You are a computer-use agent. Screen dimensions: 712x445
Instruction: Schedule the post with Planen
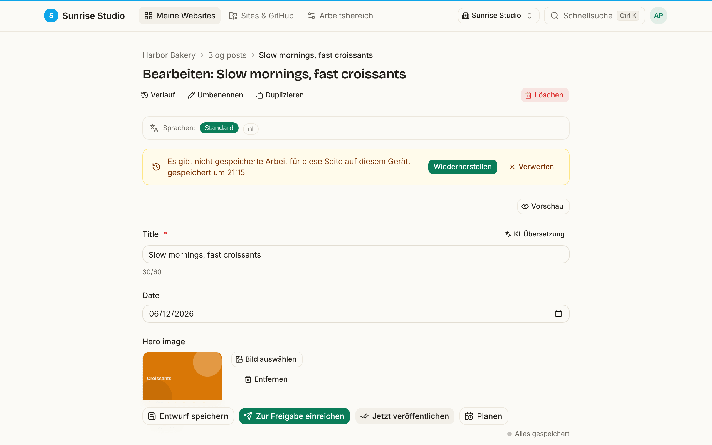[484, 416]
